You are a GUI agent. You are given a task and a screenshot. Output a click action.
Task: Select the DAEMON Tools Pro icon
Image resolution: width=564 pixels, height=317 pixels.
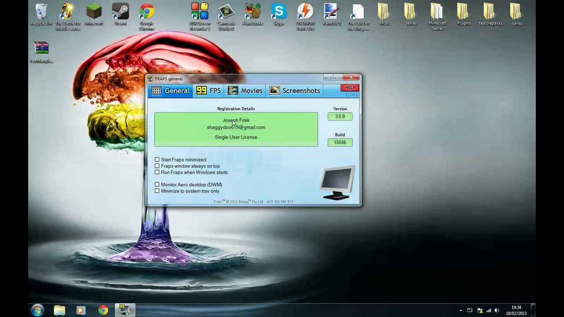(305, 17)
